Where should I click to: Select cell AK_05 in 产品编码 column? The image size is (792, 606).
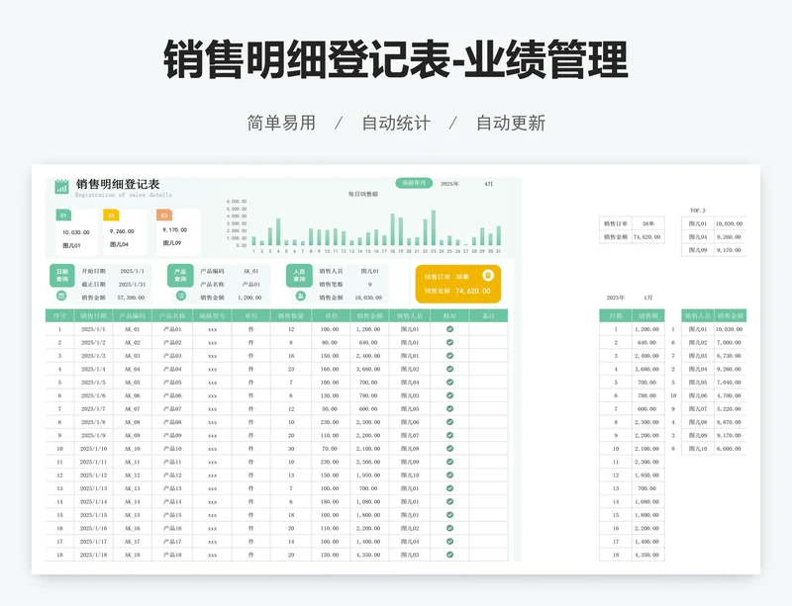133,383
